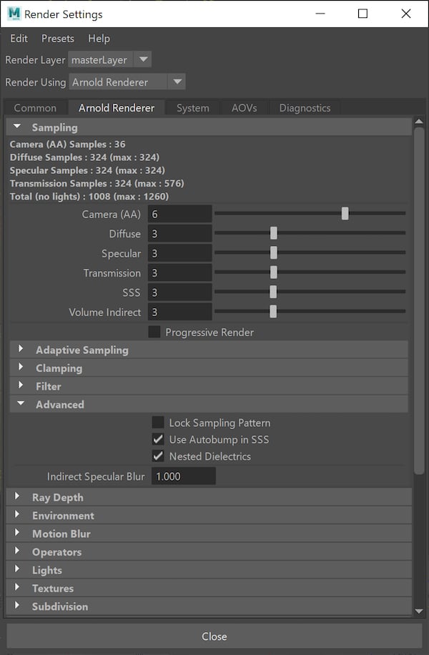Click the Close button at the bottom
429x655 pixels.
click(214, 636)
